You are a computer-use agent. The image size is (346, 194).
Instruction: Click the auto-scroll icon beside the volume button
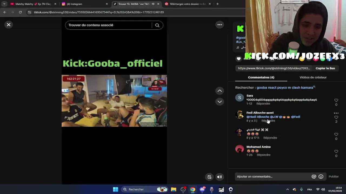point(209,177)
